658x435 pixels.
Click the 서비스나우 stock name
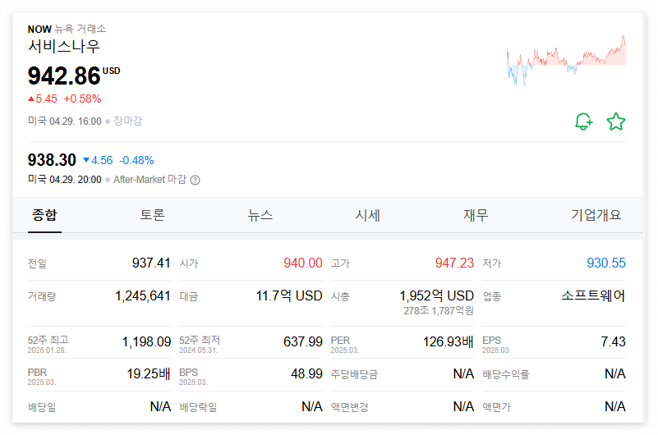(64, 46)
